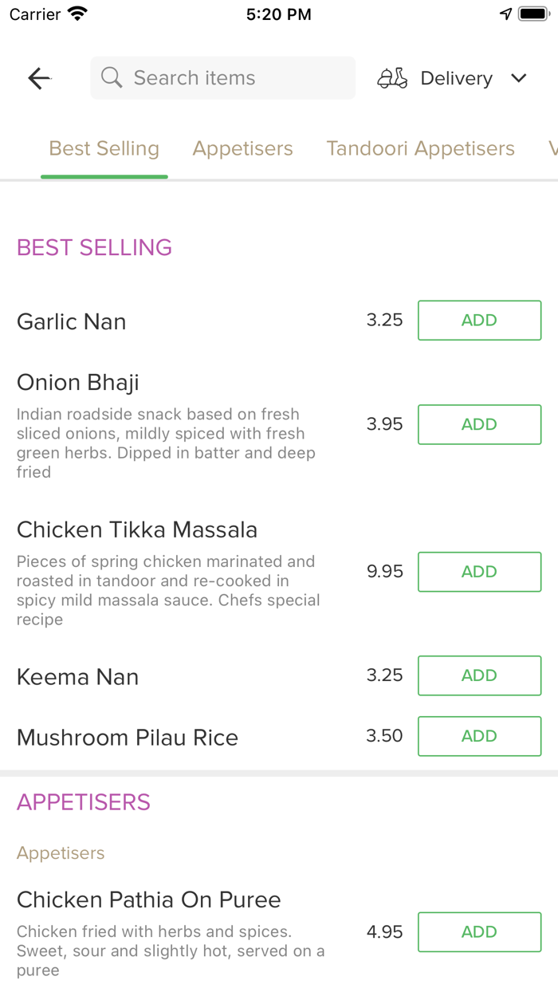Add Mushroom Pilau Rice to order
Viewport: 558px width, 992px height.
(480, 736)
